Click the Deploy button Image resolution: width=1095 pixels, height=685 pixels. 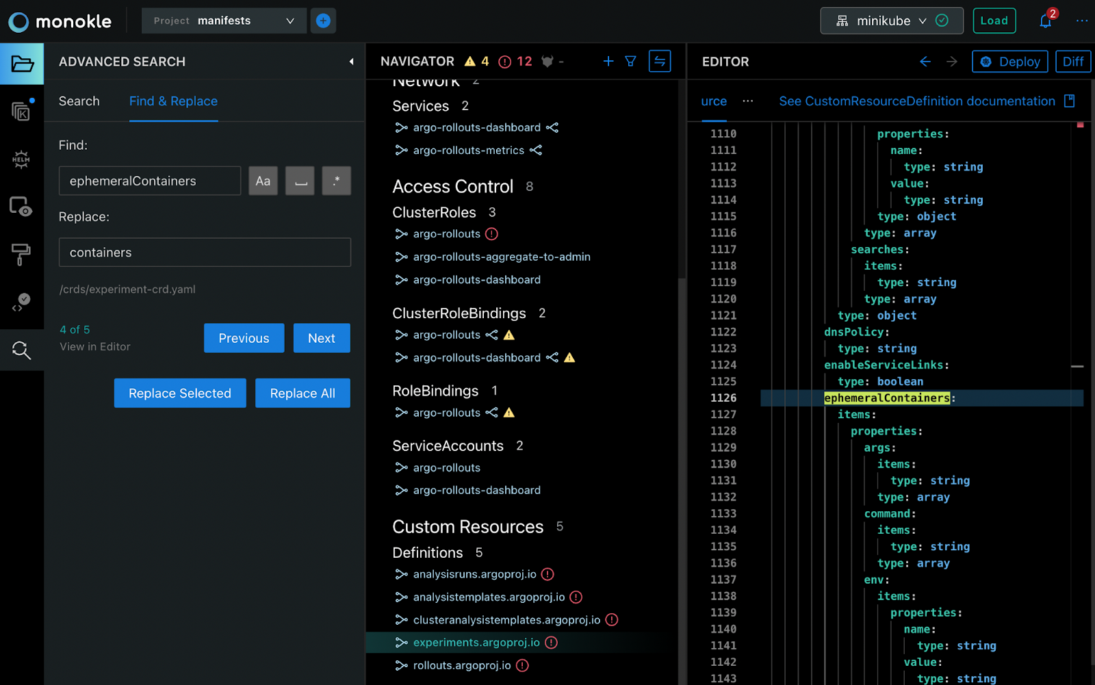(1010, 62)
